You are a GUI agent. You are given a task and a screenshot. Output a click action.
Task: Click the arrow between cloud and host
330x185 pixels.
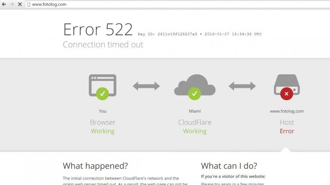(x=242, y=86)
